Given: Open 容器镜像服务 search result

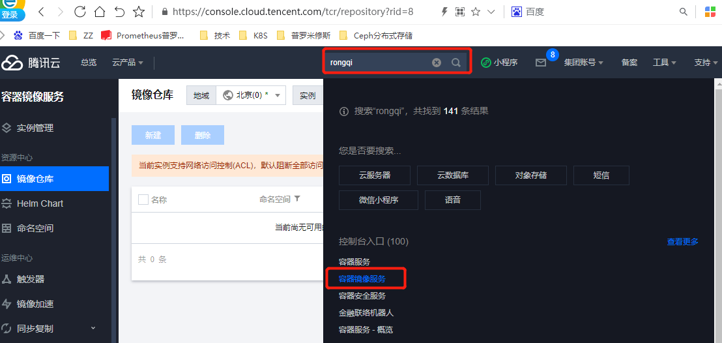Looking at the screenshot, I should [x=362, y=279].
